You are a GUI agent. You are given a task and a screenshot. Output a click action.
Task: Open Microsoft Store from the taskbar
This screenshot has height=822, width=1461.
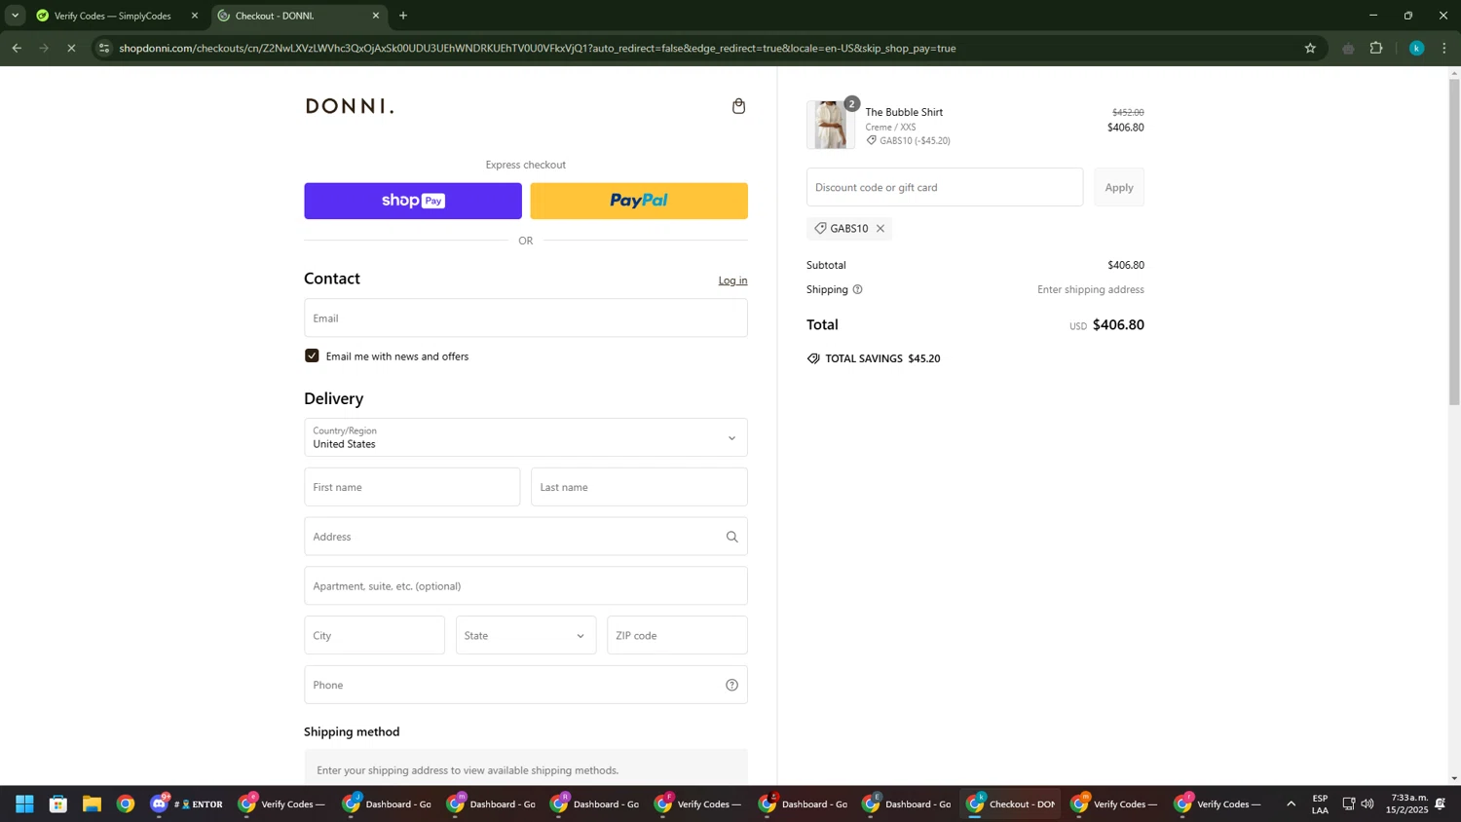pos(58,803)
